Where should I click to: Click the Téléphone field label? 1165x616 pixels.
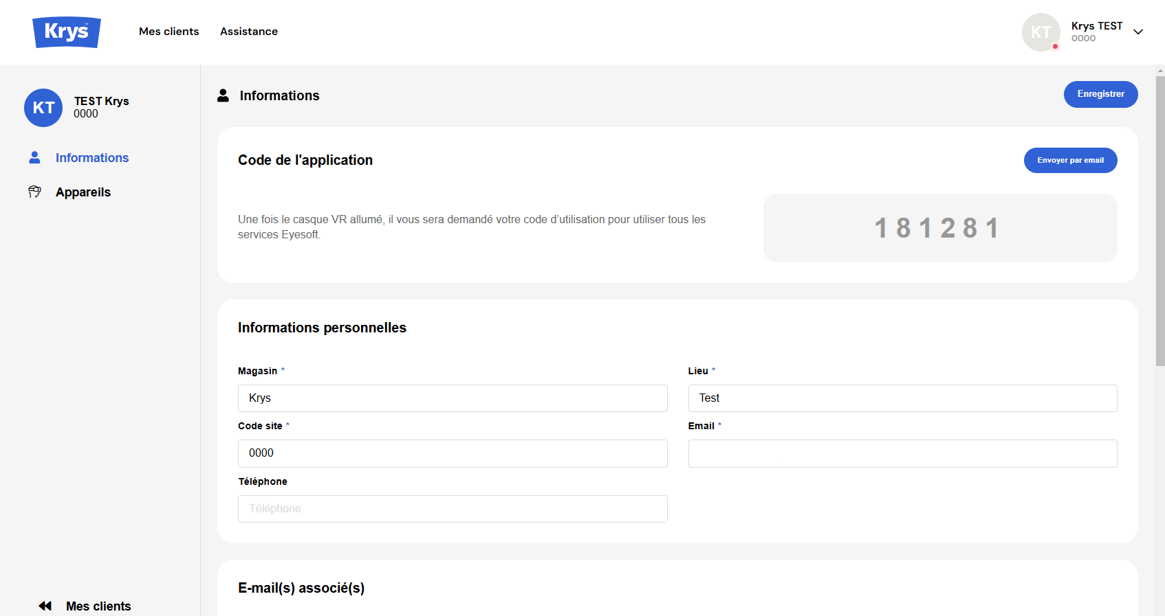click(263, 481)
